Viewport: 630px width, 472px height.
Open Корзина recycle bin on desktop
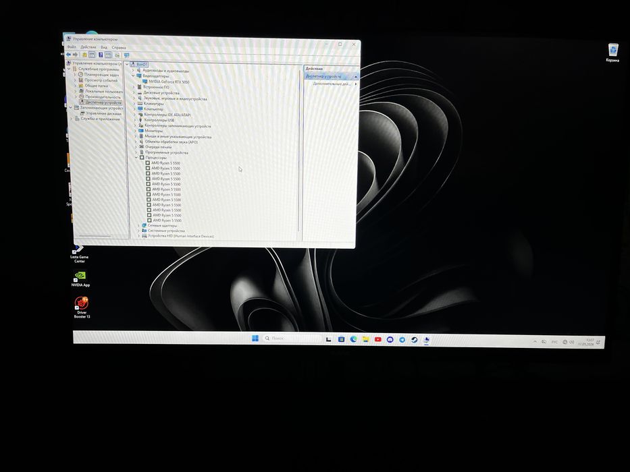coord(612,53)
